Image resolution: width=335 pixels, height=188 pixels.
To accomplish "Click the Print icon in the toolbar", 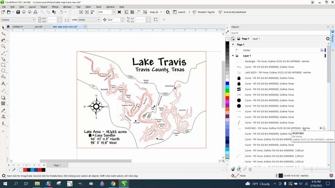I will (36, 12).
